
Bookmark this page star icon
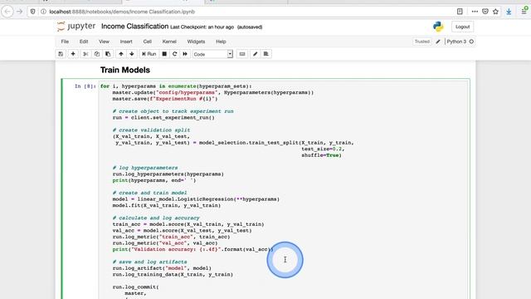[496, 12]
